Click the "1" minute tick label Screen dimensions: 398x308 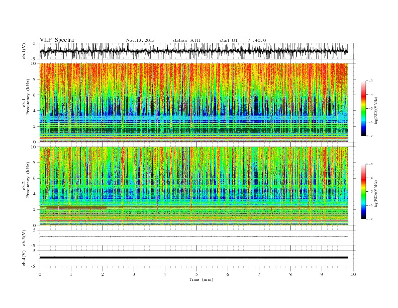[71, 274]
